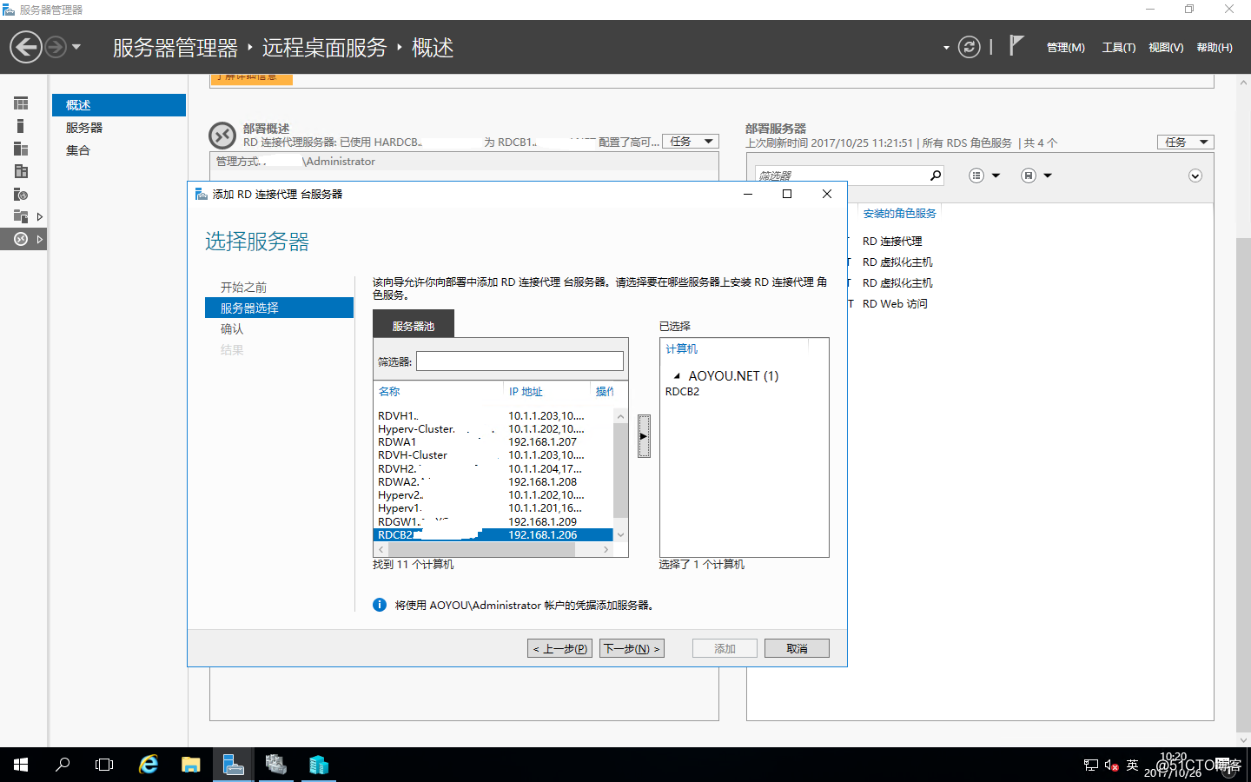1251x782 pixels.
Task: Expand the arrow beside the File and Storage Services sidebar icon
Action: [x=39, y=216]
